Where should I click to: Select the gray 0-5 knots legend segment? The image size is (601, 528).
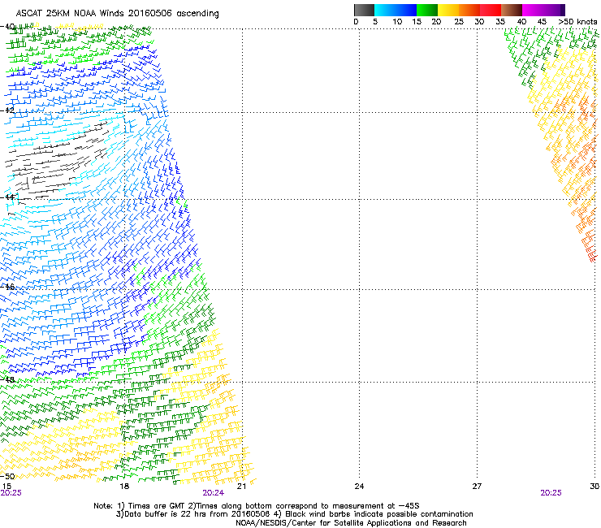point(364,10)
